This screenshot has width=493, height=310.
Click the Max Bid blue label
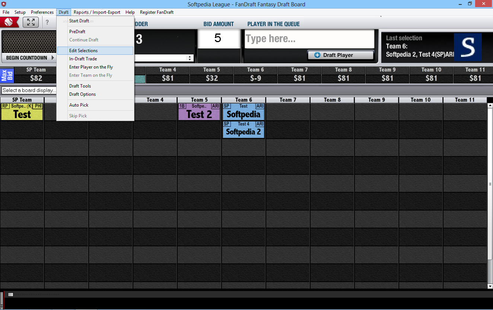pyautogui.click(x=7, y=75)
